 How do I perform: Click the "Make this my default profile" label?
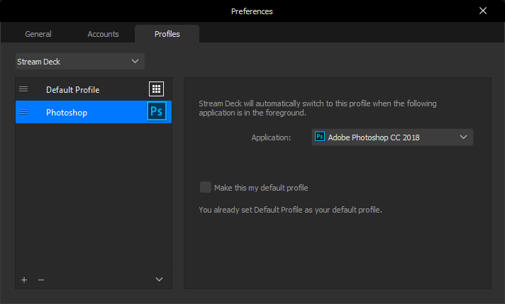point(261,188)
